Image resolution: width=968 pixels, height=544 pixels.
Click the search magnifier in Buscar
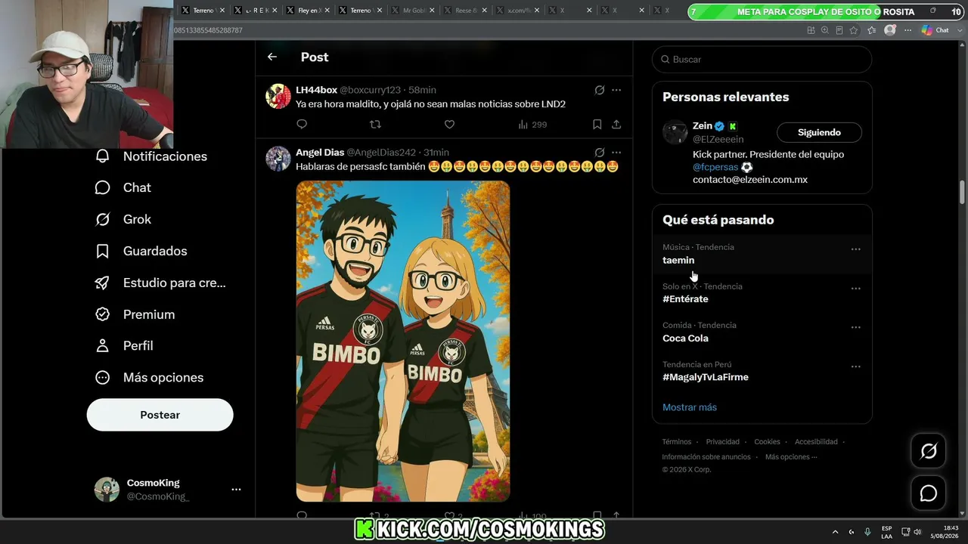click(665, 59)
